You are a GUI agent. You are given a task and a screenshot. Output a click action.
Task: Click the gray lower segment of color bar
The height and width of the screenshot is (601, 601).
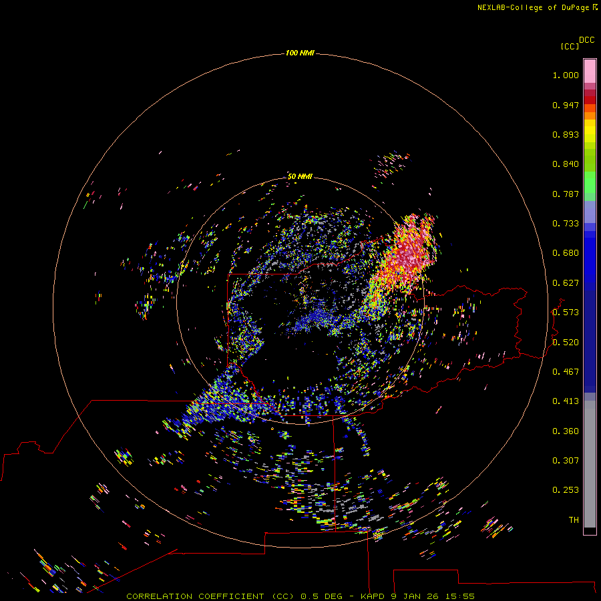click(590, 464)
